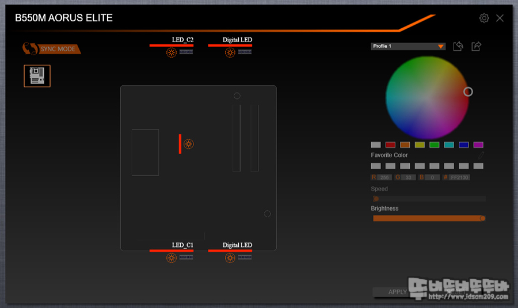Close the RGB Fusion window
This screenshot has width=518, height=308.
500,18
